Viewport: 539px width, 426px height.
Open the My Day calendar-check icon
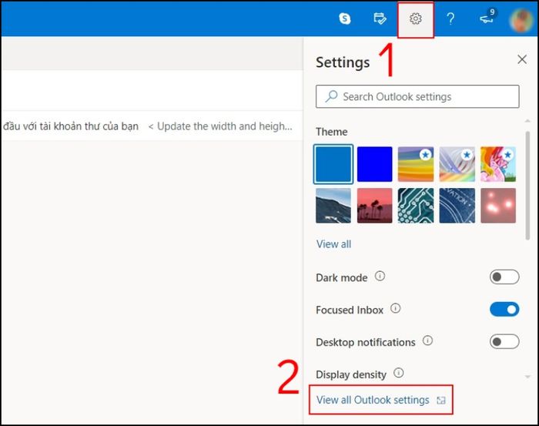(380, 18)
